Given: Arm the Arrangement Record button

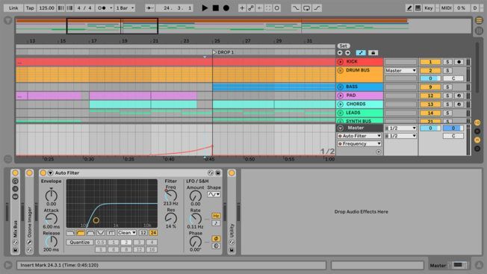Looking at the screenshot, I should [226, 8].
